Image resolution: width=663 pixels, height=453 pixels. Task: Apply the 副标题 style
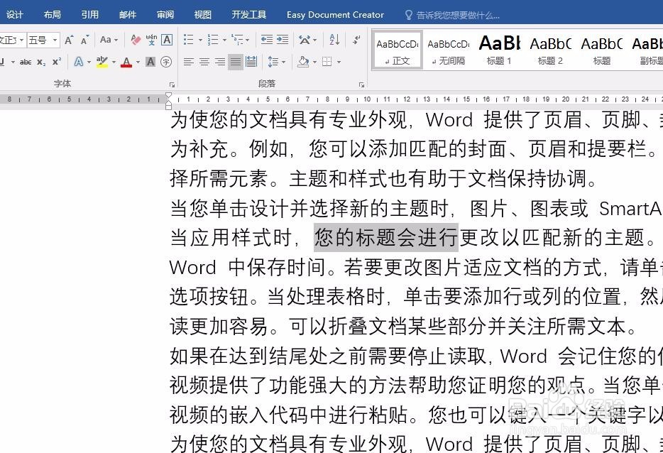[x=647, y=50]
